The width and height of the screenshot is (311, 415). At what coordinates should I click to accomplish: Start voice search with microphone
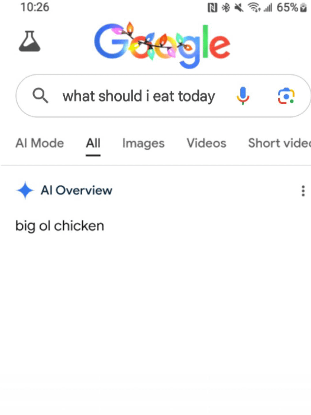click(243, 95)
